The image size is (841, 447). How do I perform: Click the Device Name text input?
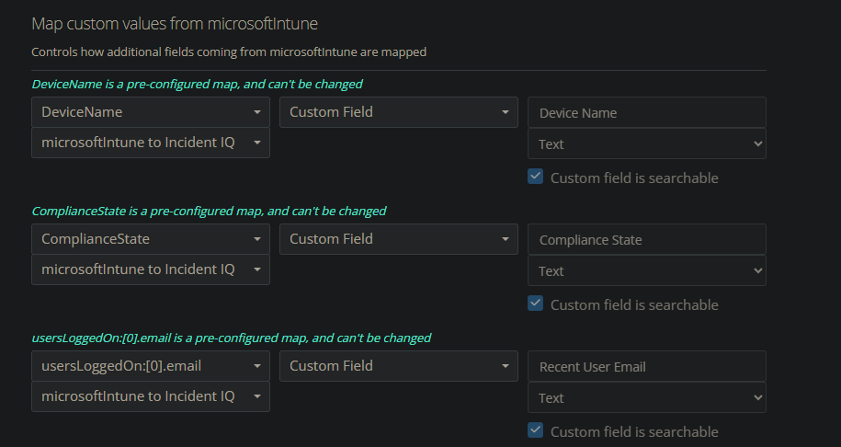point(647,113)
